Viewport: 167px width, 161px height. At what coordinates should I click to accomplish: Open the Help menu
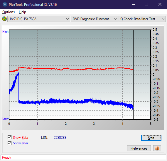click(22, 12)
